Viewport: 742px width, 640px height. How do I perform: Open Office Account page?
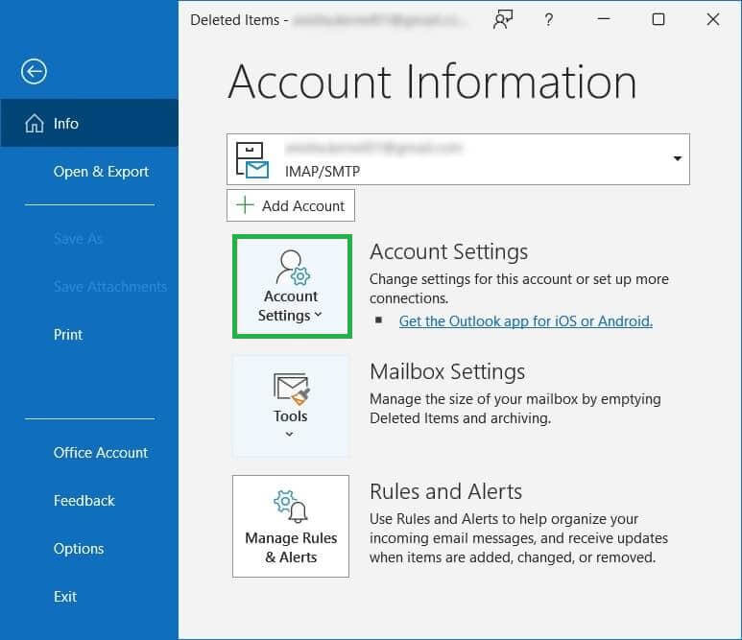click(101, 453)
